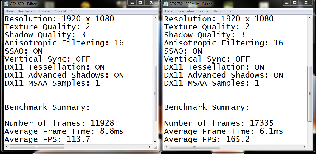Click scroll-down arrow in GTX 780 vertical scrollbar

pos(310,142)
